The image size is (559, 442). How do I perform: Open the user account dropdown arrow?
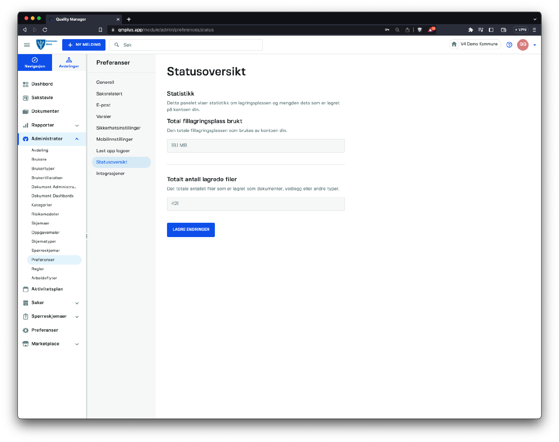535,45
